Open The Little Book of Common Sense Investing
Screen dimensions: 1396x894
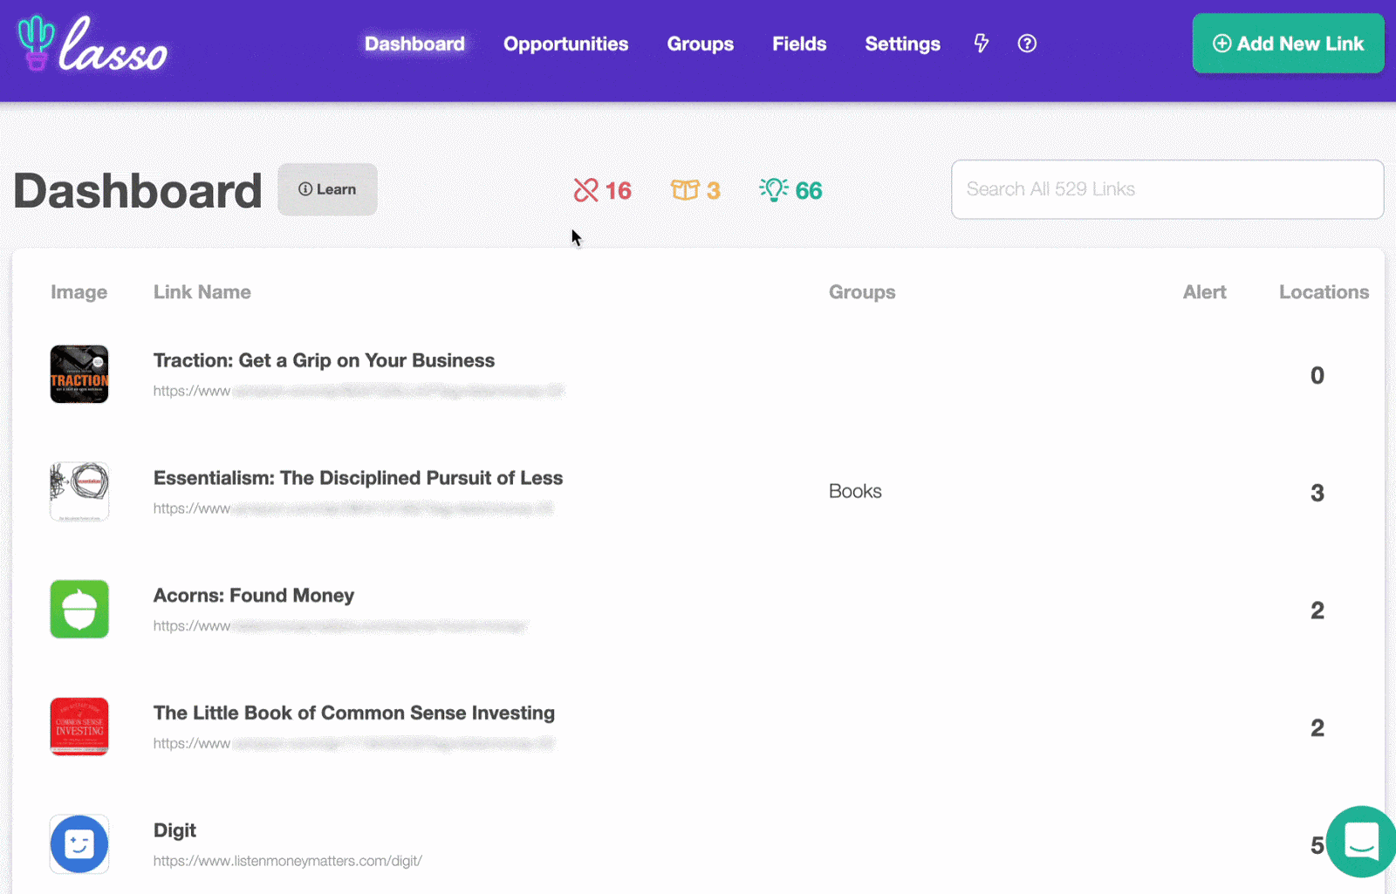tap(354, 713)
